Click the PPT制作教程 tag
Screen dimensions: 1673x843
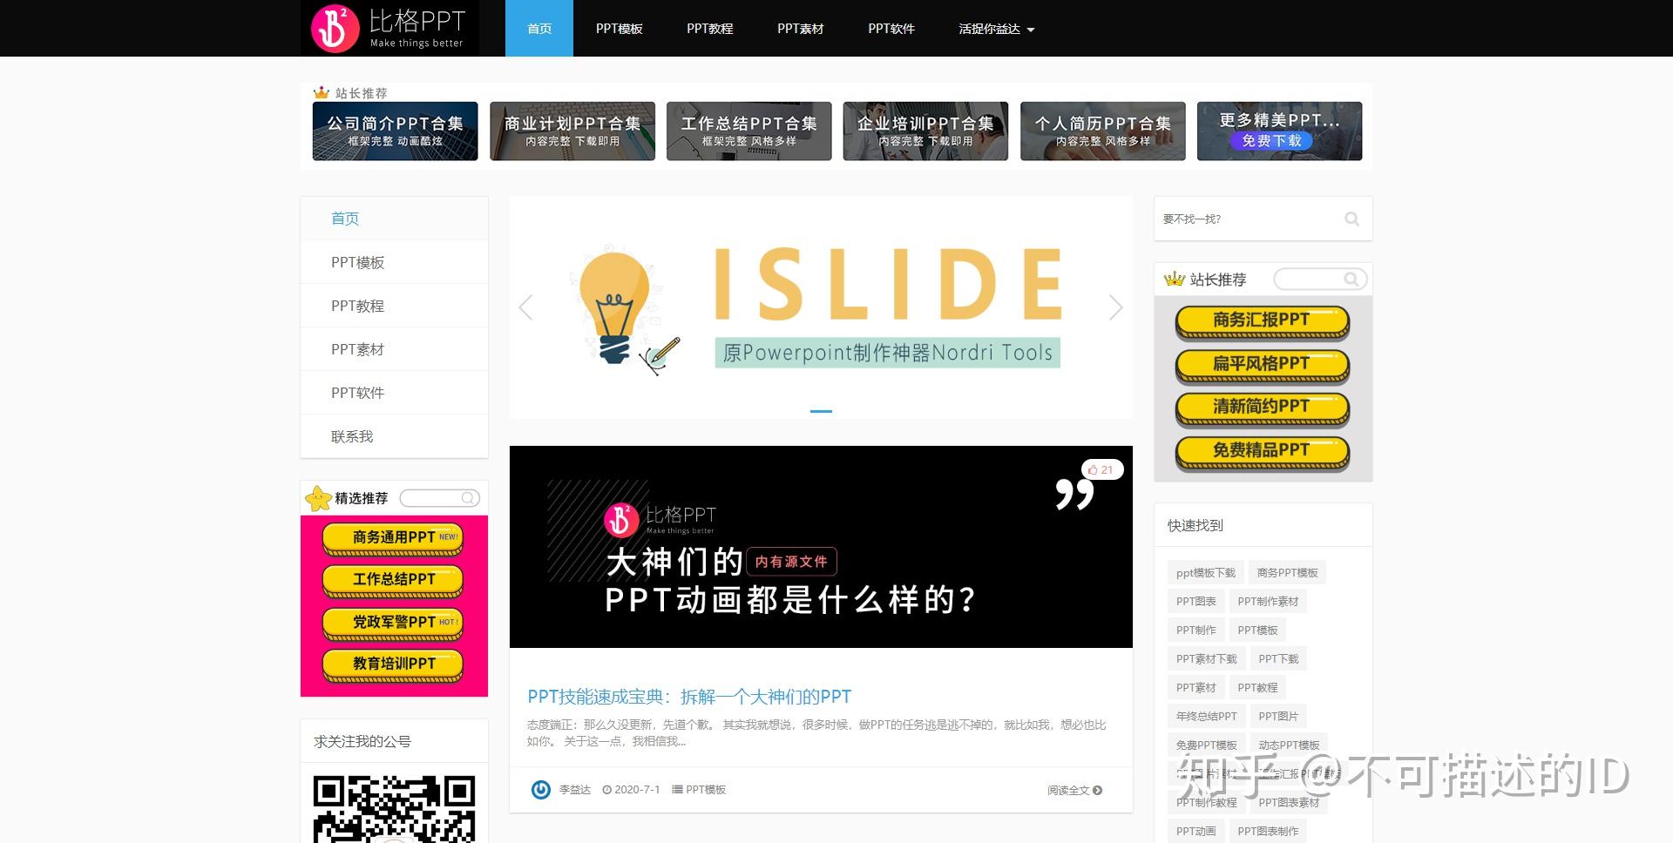pos(1206,802)
